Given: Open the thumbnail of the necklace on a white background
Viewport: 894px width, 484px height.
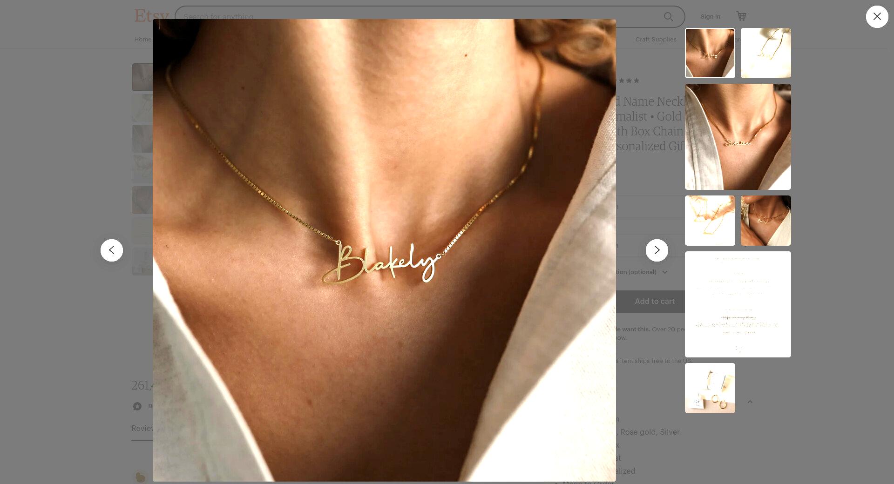Looking at the screenshot, I should tap(765, 53).
